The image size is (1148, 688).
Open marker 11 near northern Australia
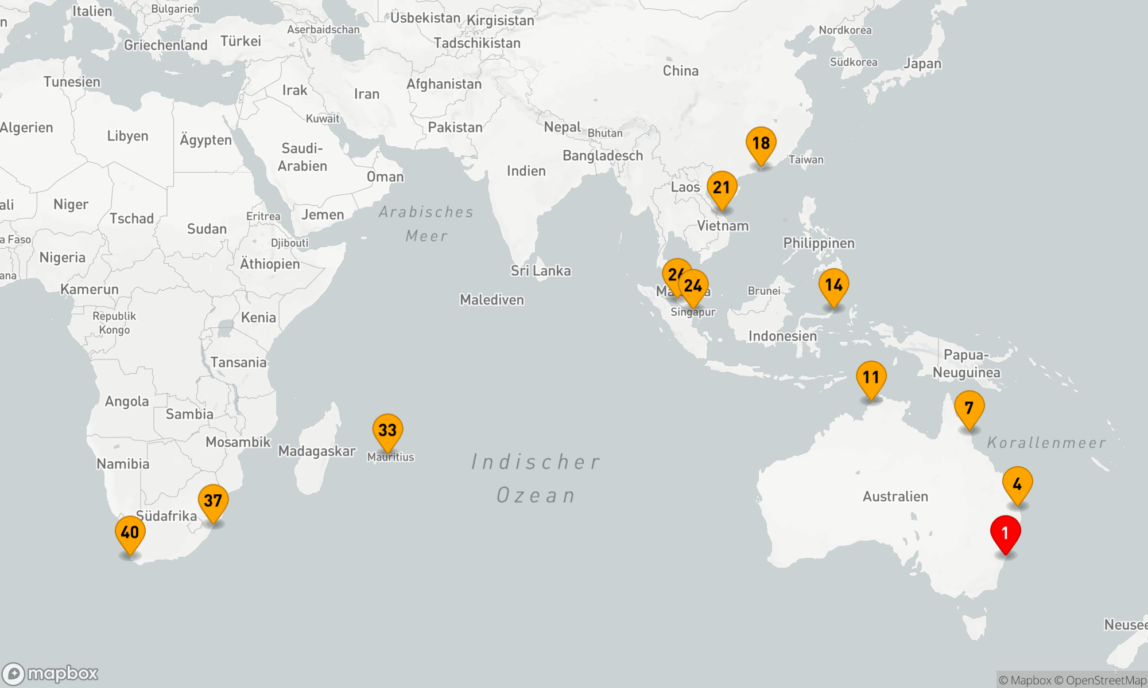[x=871, y=377]
